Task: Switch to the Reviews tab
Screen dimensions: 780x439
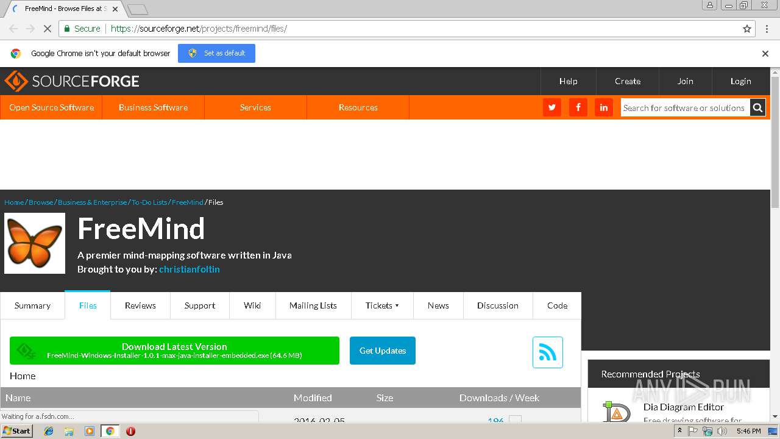Action: point(140,305)
